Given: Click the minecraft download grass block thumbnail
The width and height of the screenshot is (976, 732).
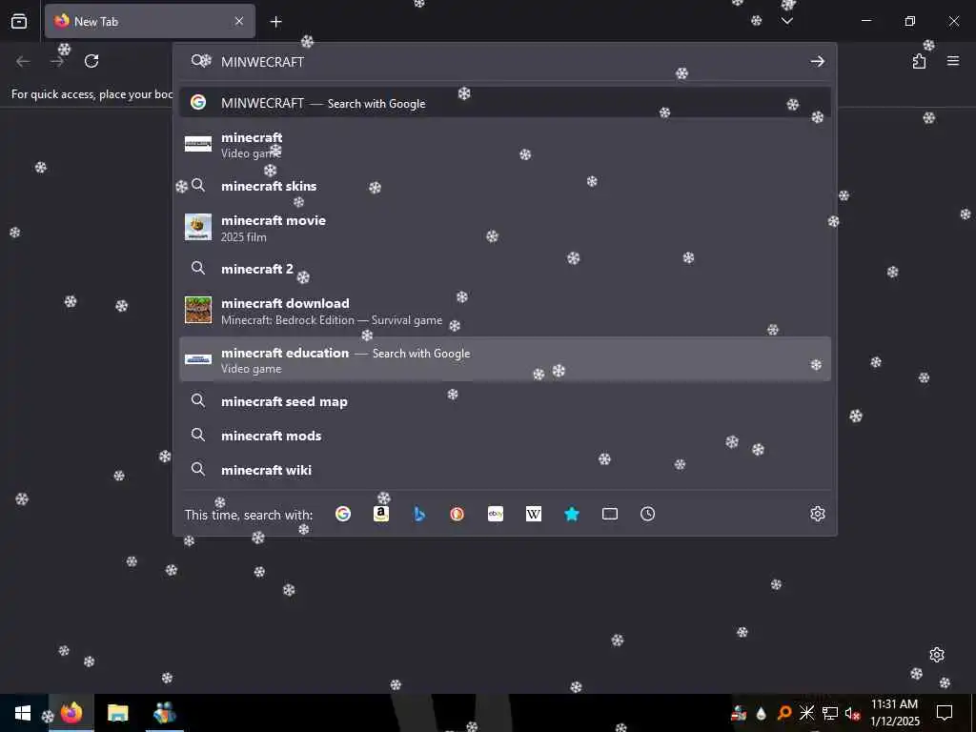Looking at the screenshot, I should click(x=198, y=310).
